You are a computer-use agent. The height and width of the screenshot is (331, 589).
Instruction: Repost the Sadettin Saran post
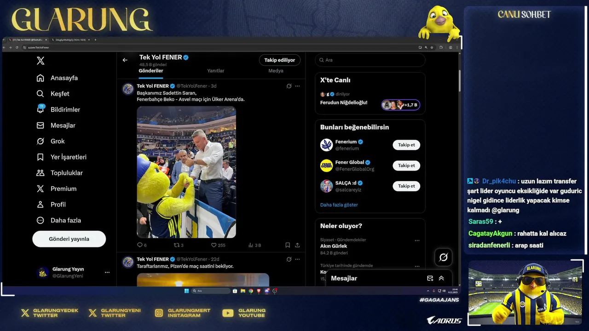[179, 245]
